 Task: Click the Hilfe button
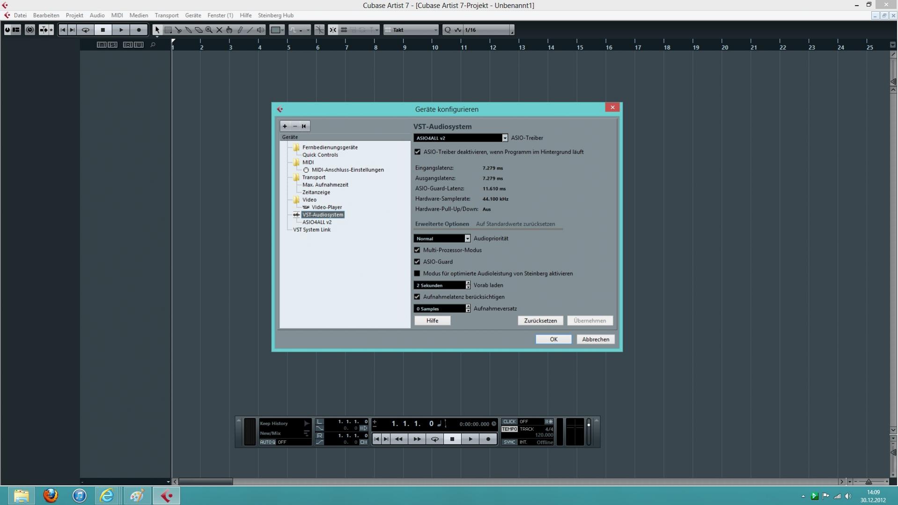point(432,321)
